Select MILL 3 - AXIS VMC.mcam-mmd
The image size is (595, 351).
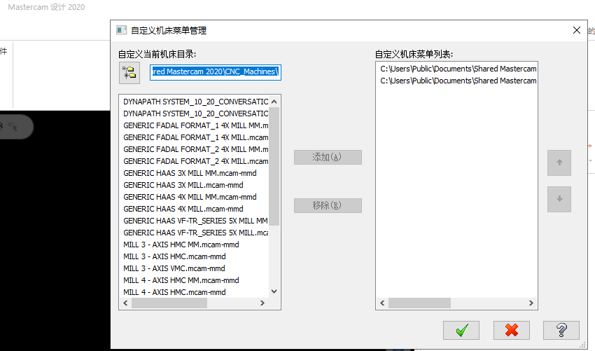point(174,268)
